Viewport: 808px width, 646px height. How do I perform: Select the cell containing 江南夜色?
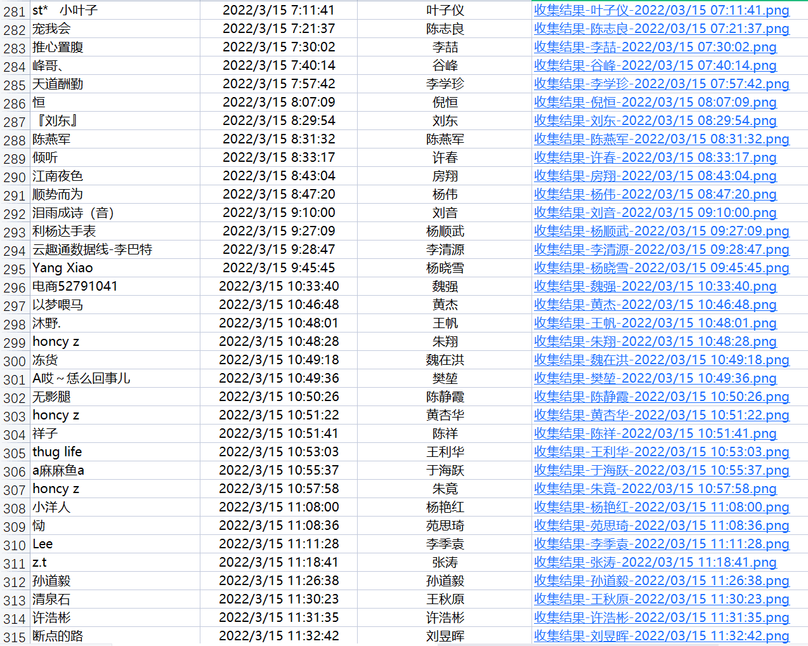58,176
